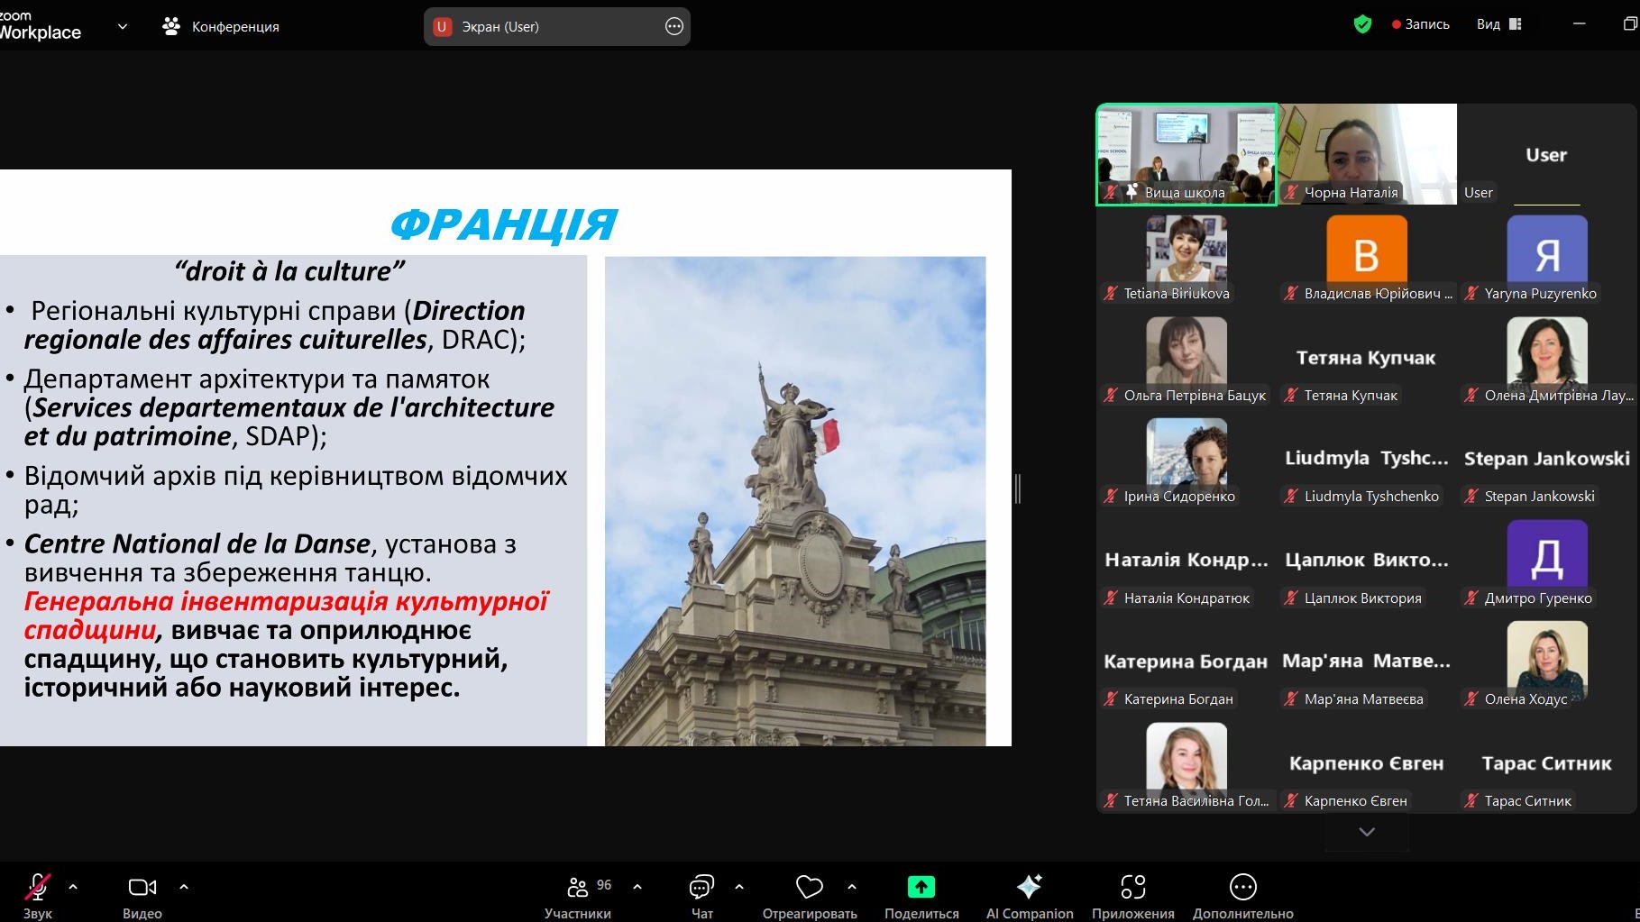Click the green encryption shield icon
Screen dimensions: 1640x922
[1362, 25]
